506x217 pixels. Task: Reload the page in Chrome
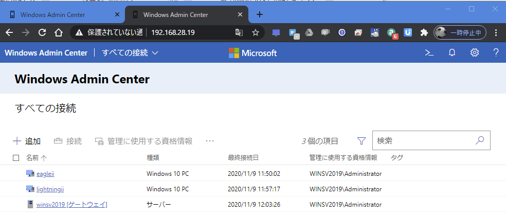pyautogui.click(x=42, y=32)
